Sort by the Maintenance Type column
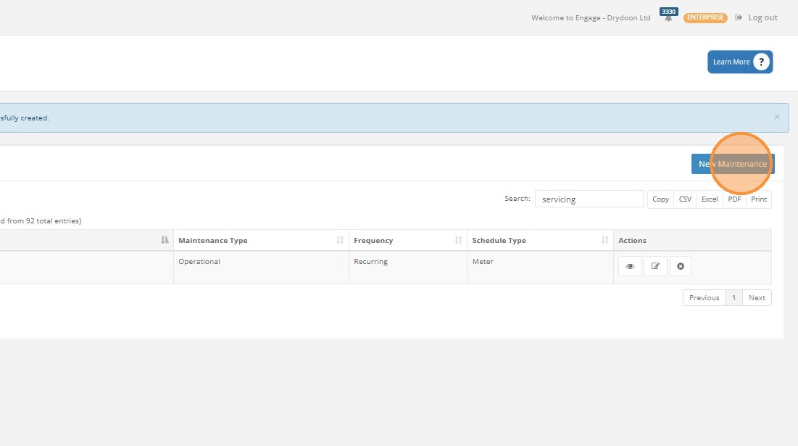 261,240
